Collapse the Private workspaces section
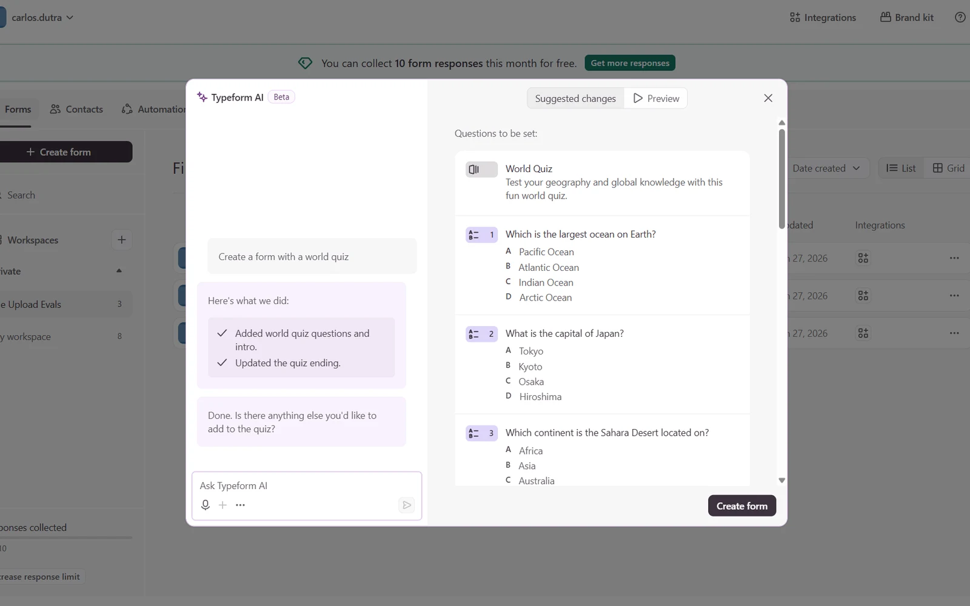Image resolution: width=970 pixels, height=606 pixels. (x=119, y=271)
